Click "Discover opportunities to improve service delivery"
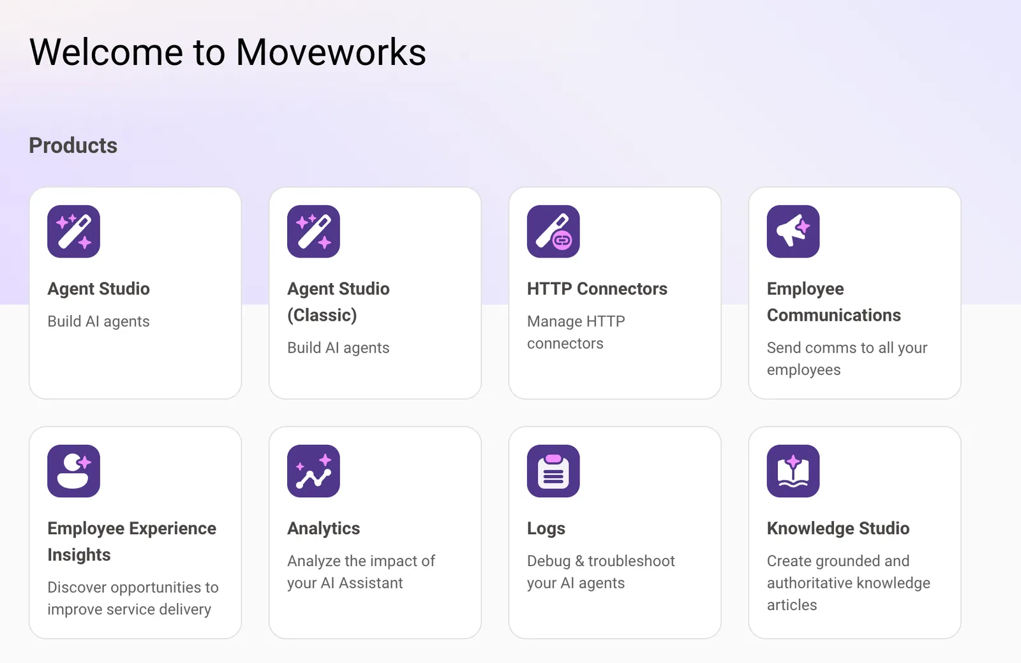 (133, 598)
